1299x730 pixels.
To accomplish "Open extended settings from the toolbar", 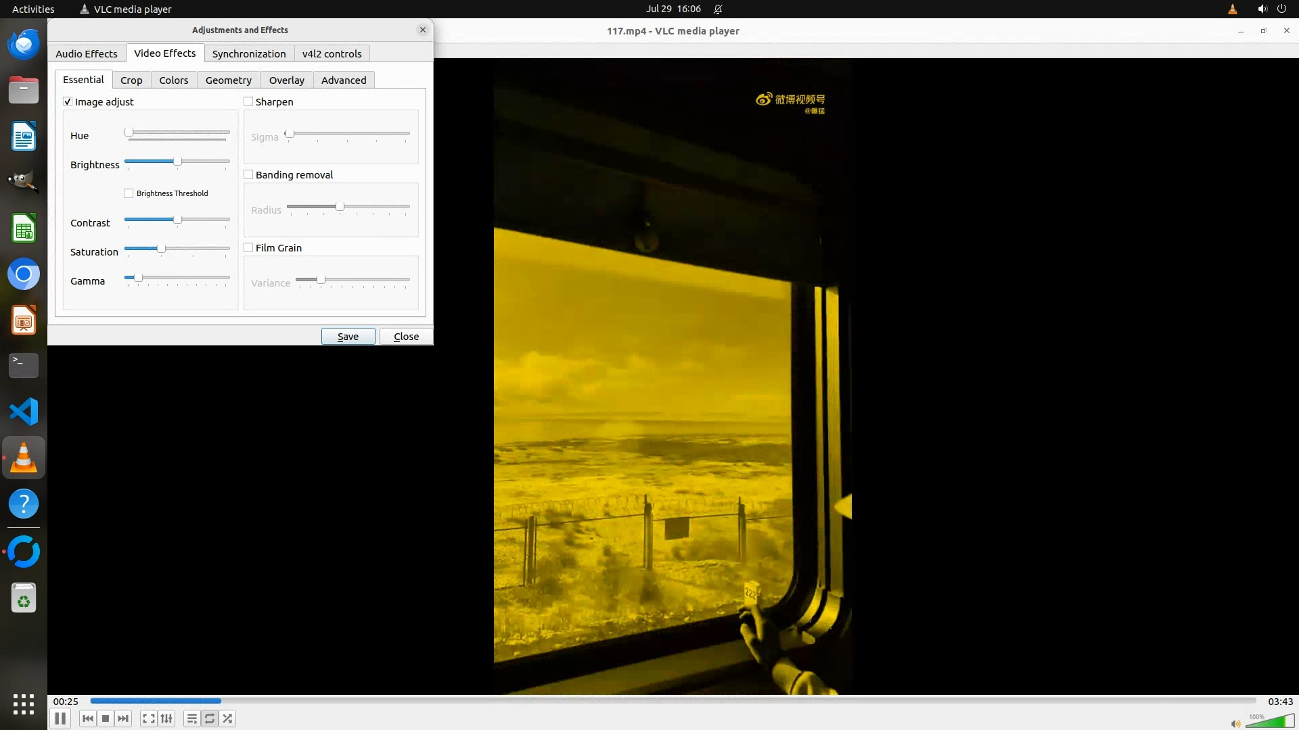I will coord(166,719).
